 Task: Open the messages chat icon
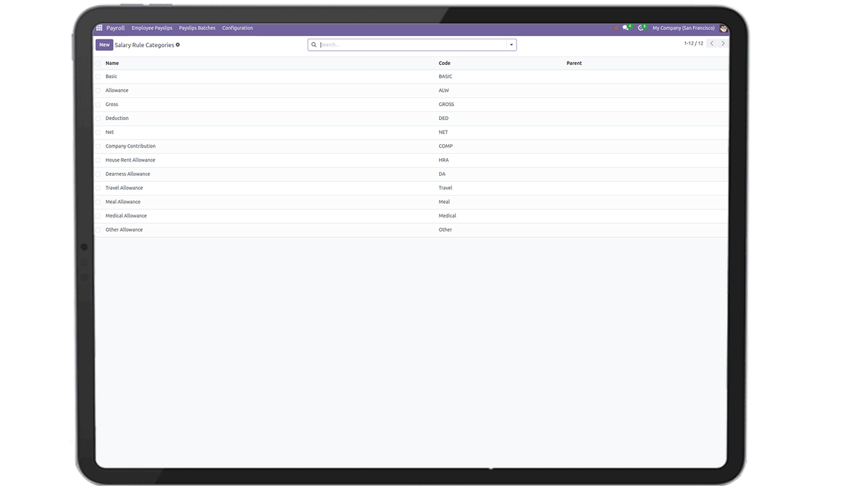click(625, 28)
